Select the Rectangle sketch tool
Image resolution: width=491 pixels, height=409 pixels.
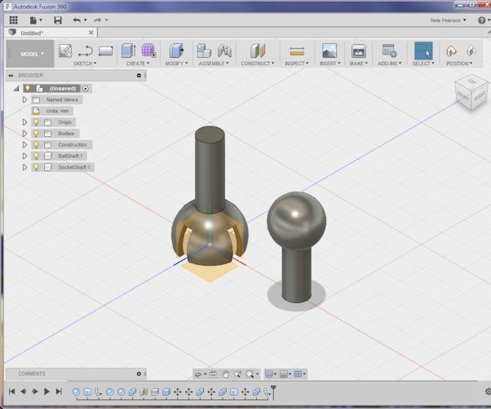[105, 51]
